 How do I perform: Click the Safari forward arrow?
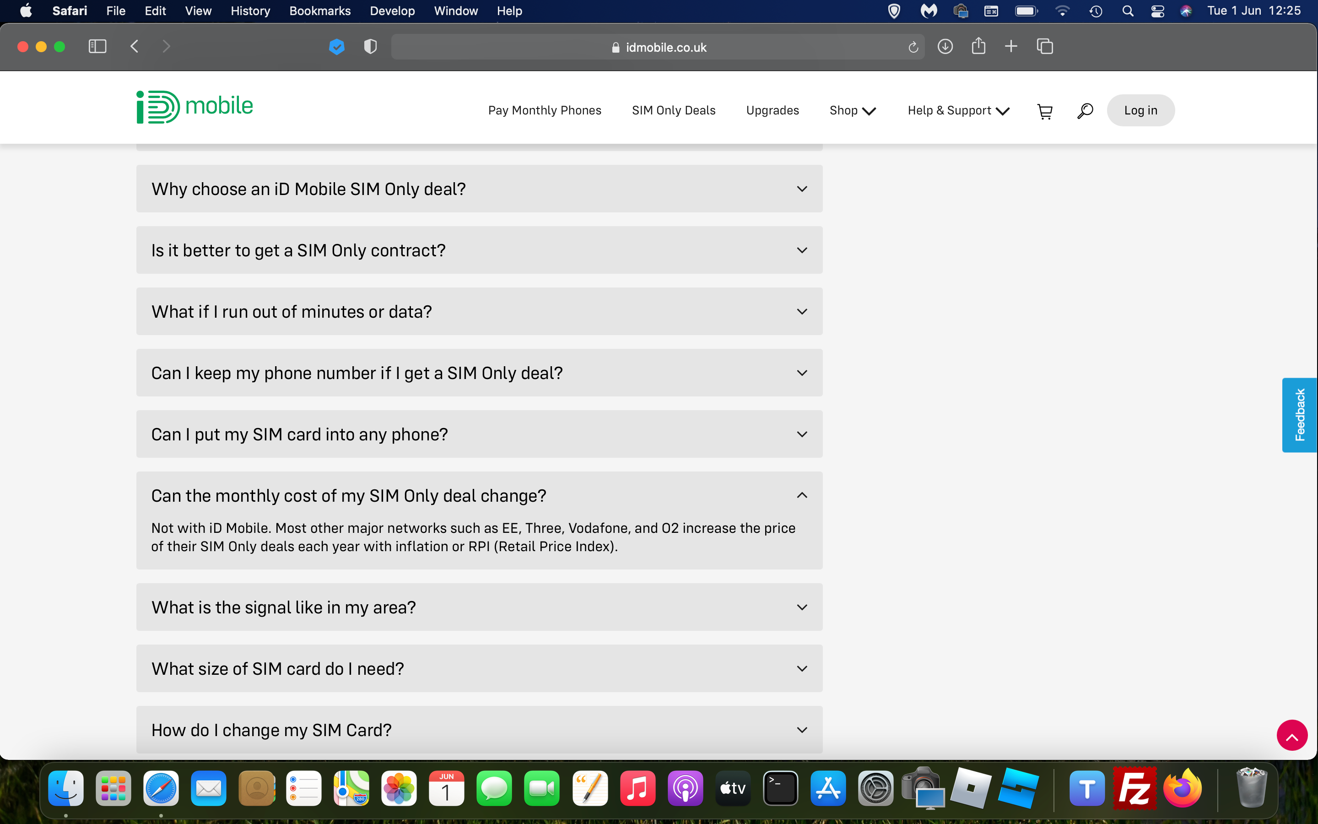click(166, 47)
